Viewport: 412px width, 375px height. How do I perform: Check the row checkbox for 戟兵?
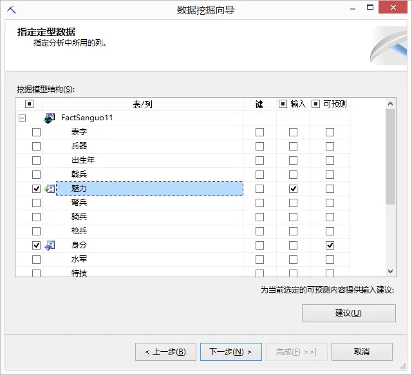36,174
